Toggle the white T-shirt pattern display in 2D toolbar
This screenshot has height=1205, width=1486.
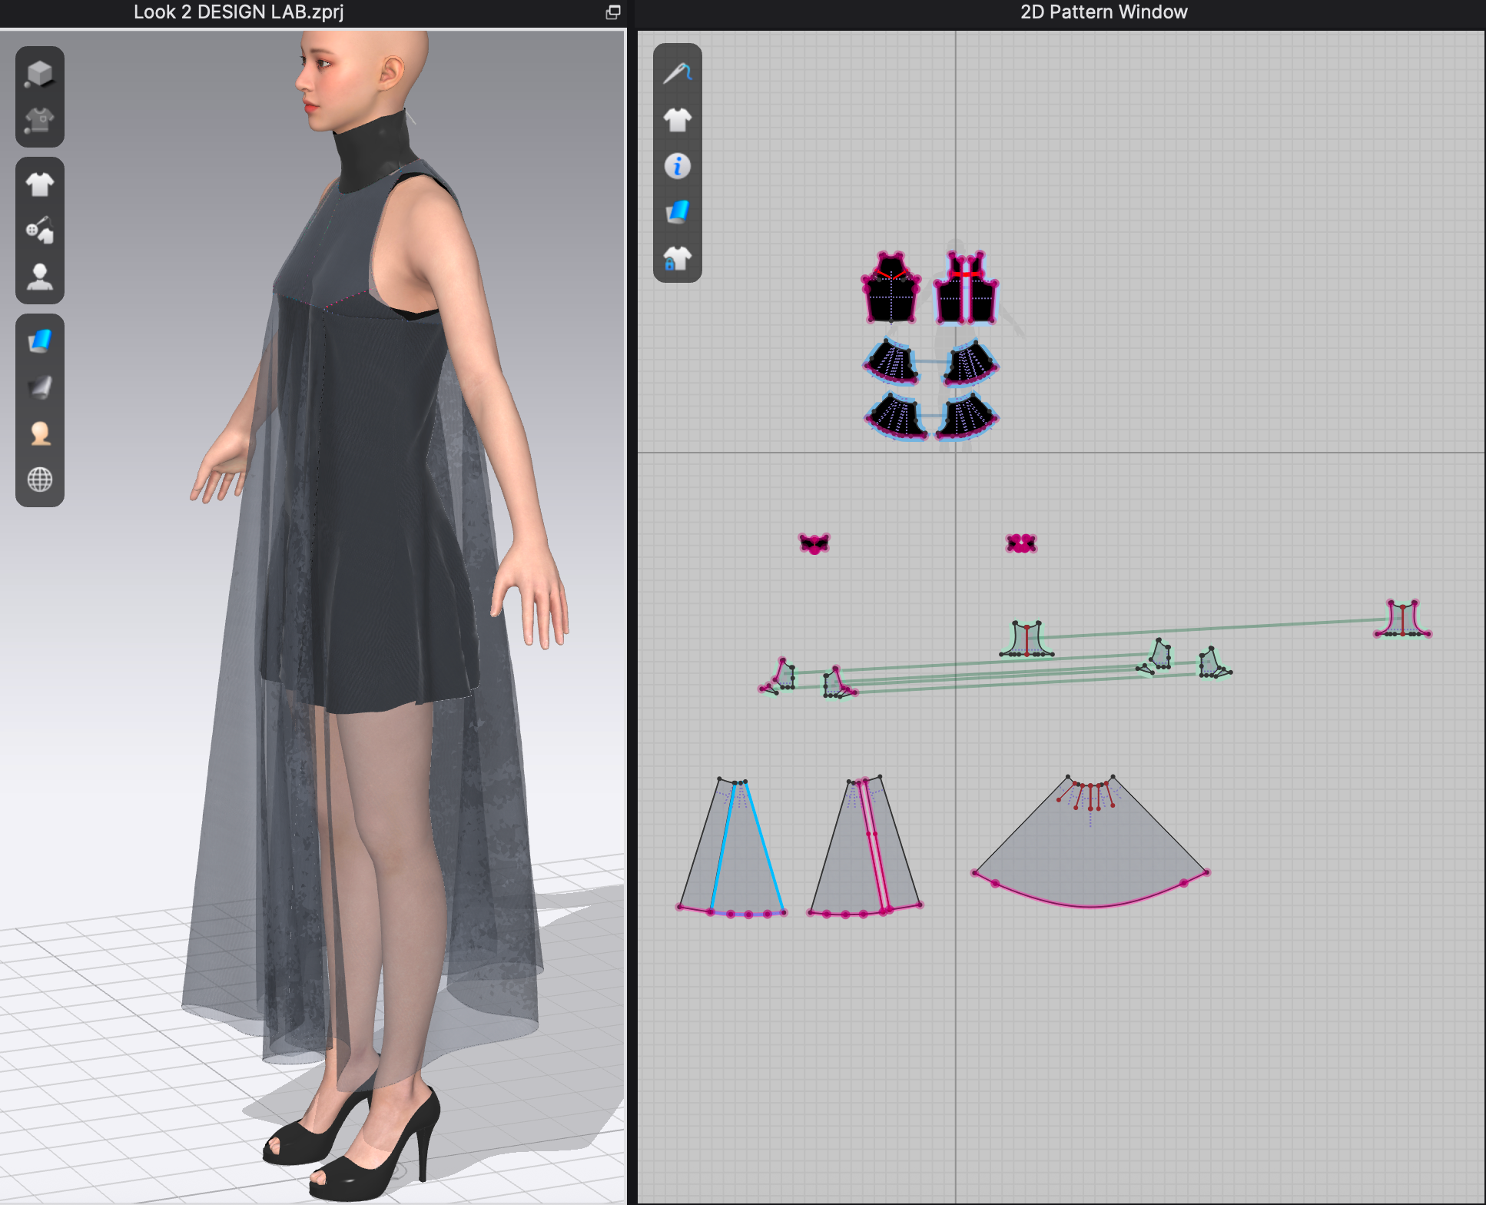click(x=677, y=120)
